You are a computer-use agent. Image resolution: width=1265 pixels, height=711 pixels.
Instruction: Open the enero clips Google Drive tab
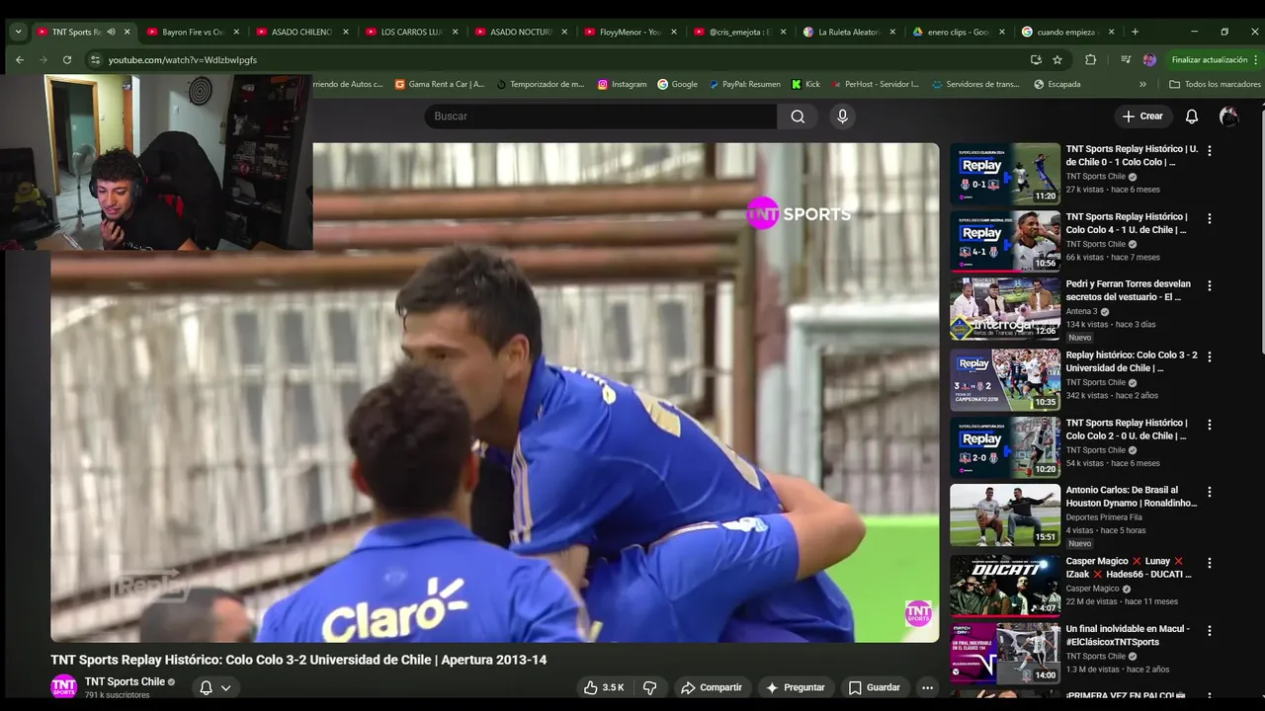point(959,32)
